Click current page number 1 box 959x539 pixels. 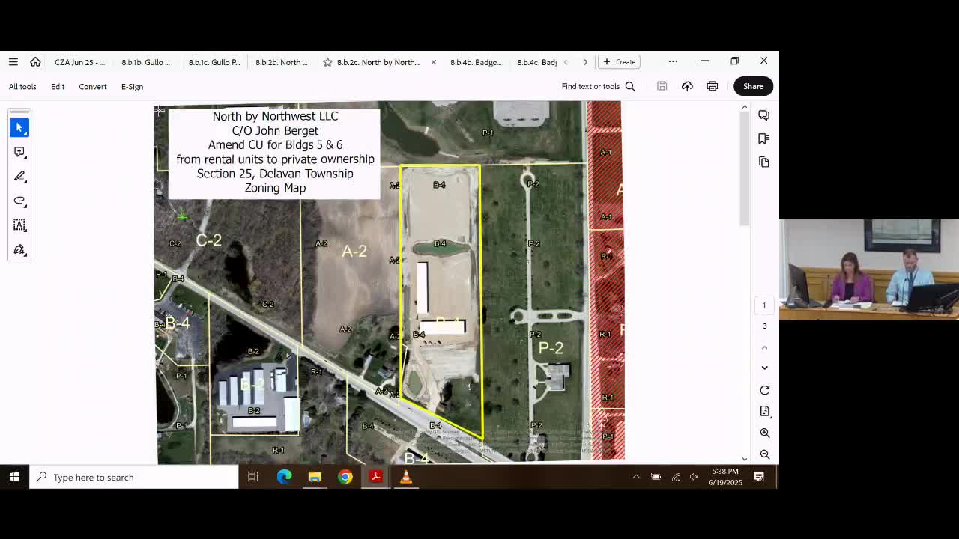(x=764, y=305)
